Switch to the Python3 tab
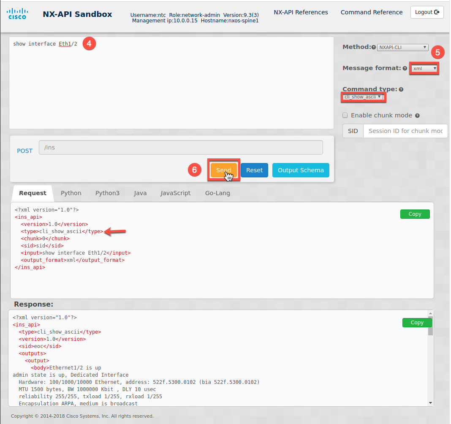 (x=107, y=193)
